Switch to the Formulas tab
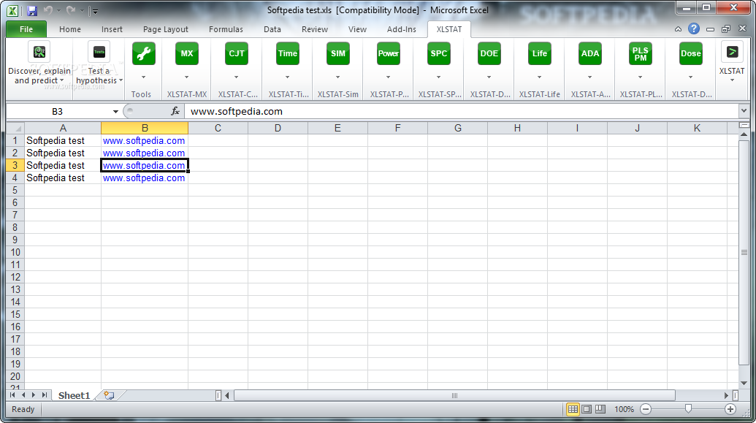 point(226,29)
